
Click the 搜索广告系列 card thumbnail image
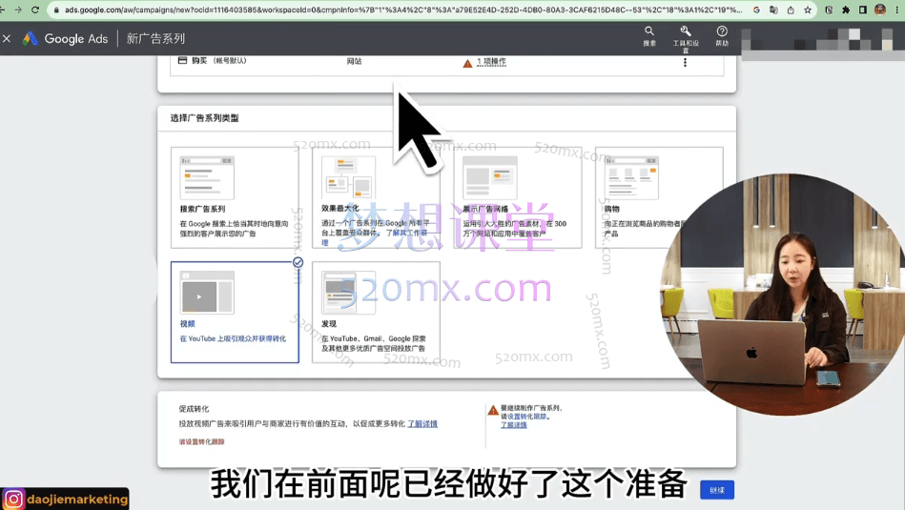[x=207, y=177]
